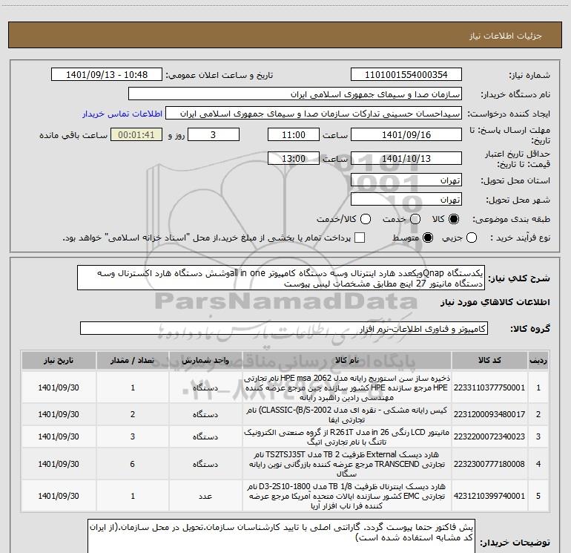
Task: Click the تعداد / مقدار column header
Action: 133,360
